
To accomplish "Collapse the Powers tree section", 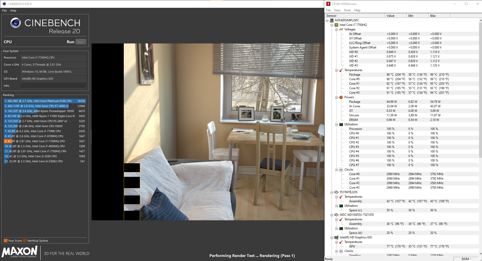I will [337, 97].
